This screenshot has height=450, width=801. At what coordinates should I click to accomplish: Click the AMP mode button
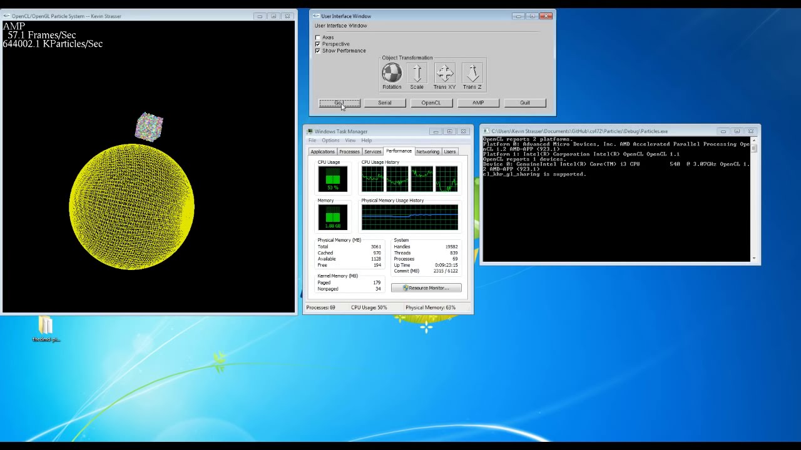pyautogui.click(x=478, y=103)
